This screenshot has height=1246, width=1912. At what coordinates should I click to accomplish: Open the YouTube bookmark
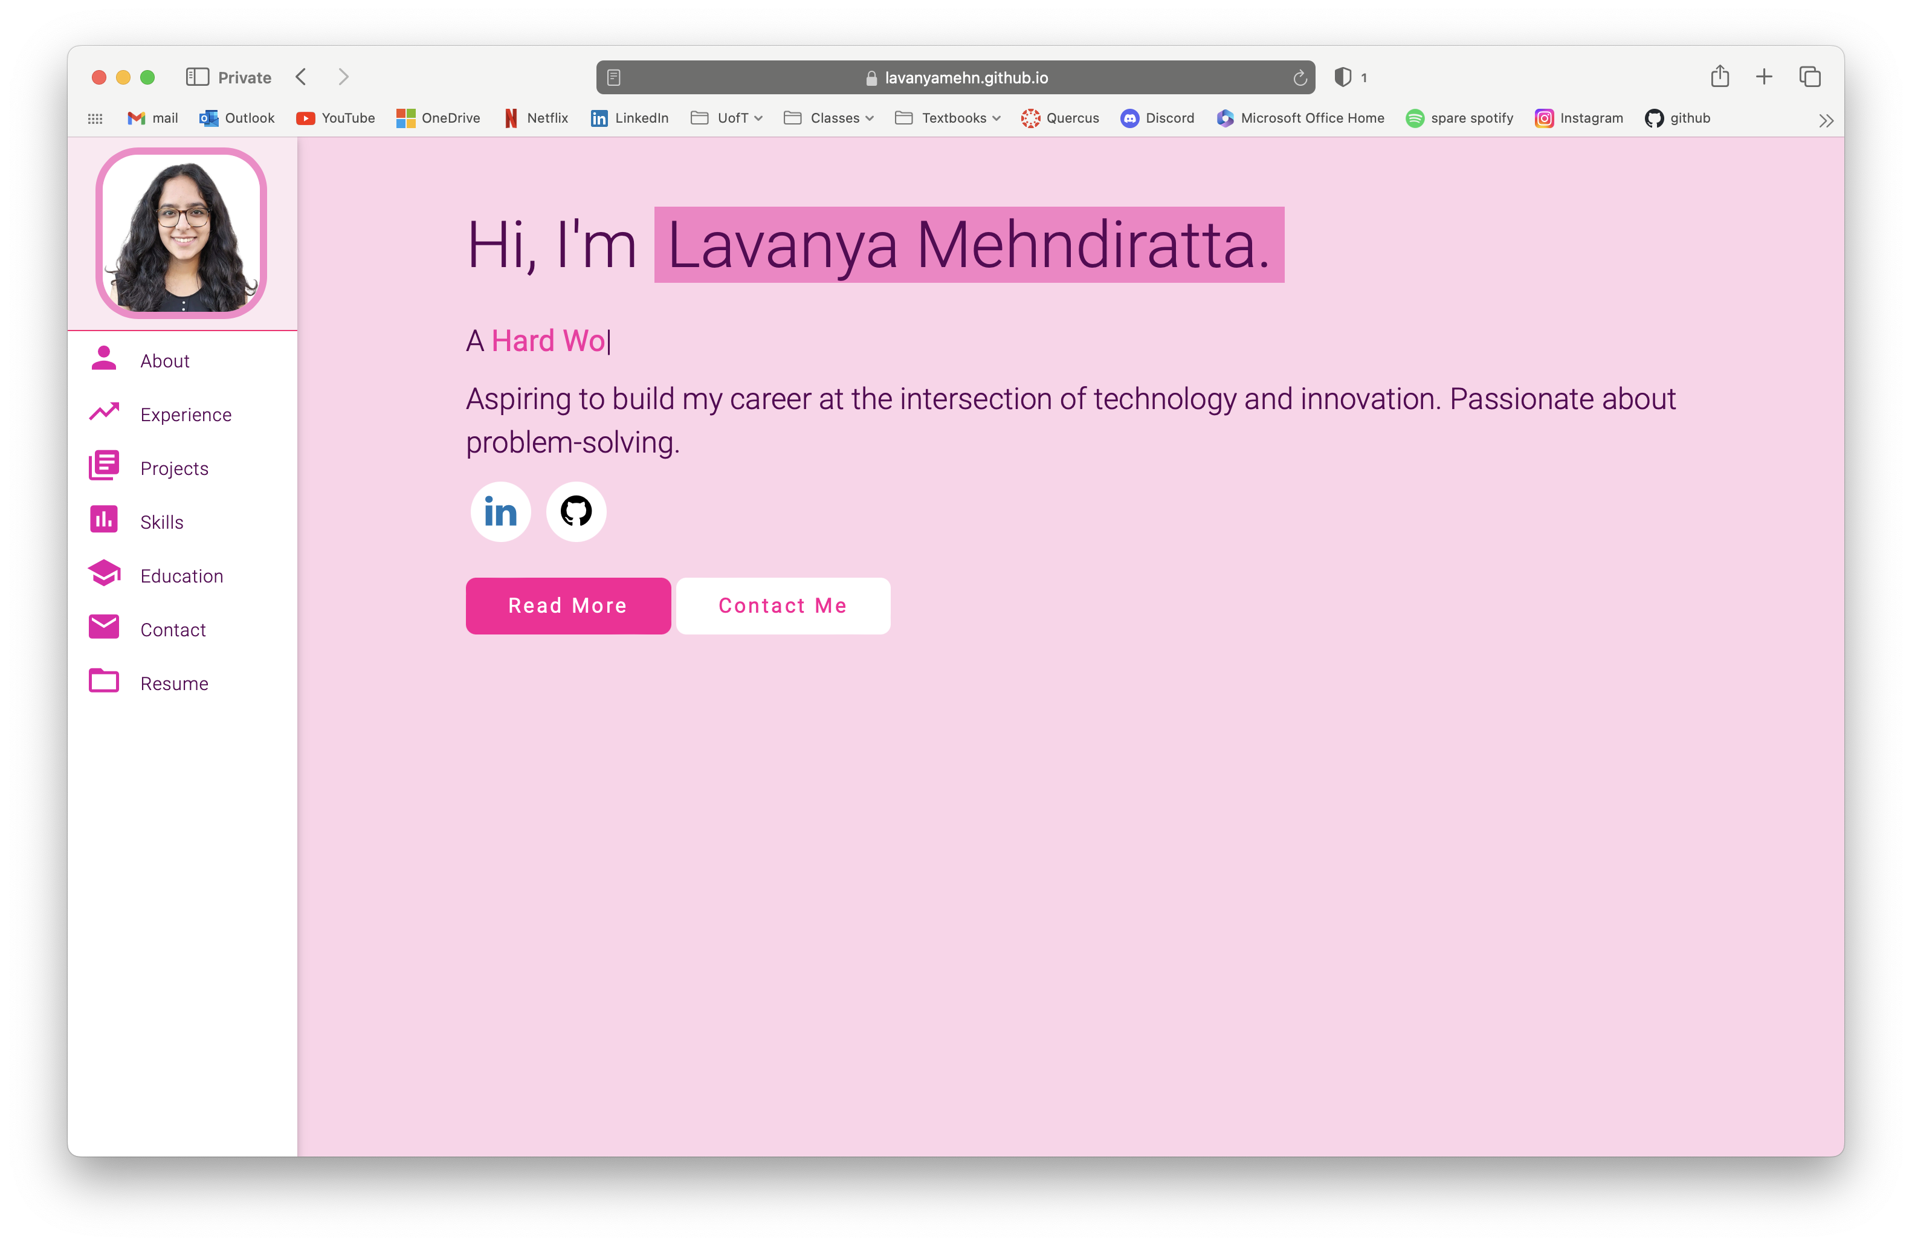[335, 118]
